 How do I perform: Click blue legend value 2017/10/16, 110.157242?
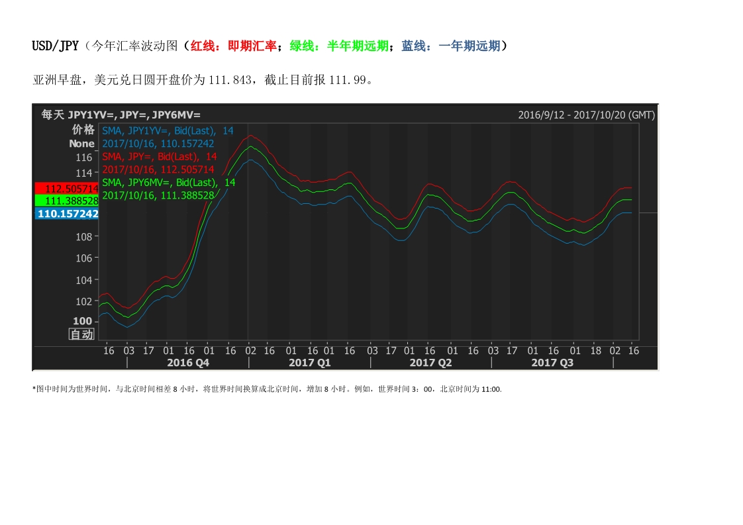pyautogui.click(x=158, y=144)
